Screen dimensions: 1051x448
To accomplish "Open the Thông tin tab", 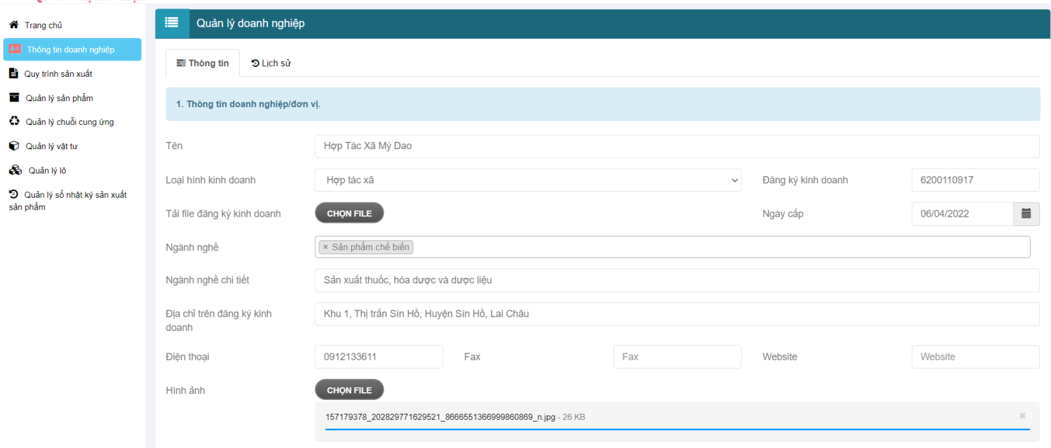I will coord(202,63).
